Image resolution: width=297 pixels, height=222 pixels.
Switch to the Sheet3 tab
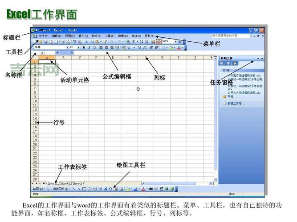click(77, 183)
